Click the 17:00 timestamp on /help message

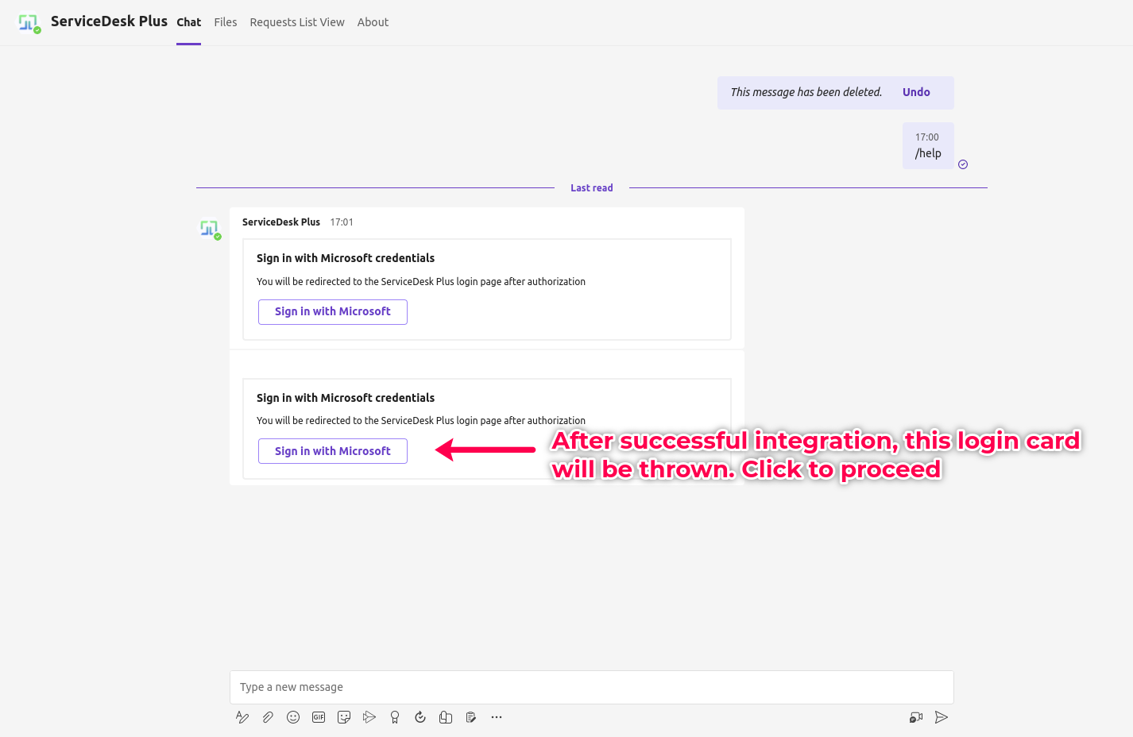(927, 137)
